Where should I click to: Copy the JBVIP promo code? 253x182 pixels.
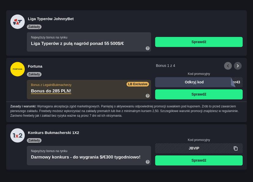[x=236, y=148]
